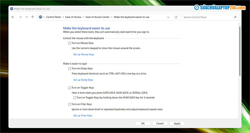Go up one level with Up arrow
The image size is (250, 133).
(32, 17)
